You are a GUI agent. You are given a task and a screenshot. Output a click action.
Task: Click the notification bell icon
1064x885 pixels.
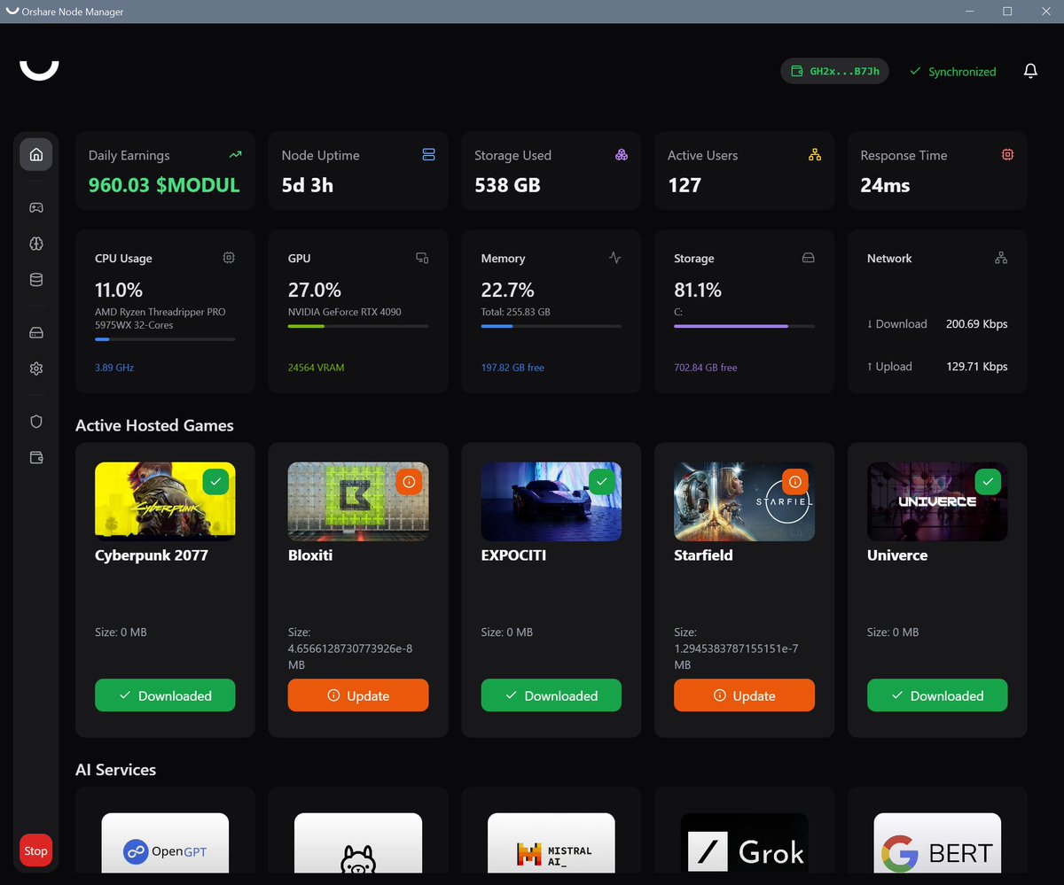(1030, 71)
